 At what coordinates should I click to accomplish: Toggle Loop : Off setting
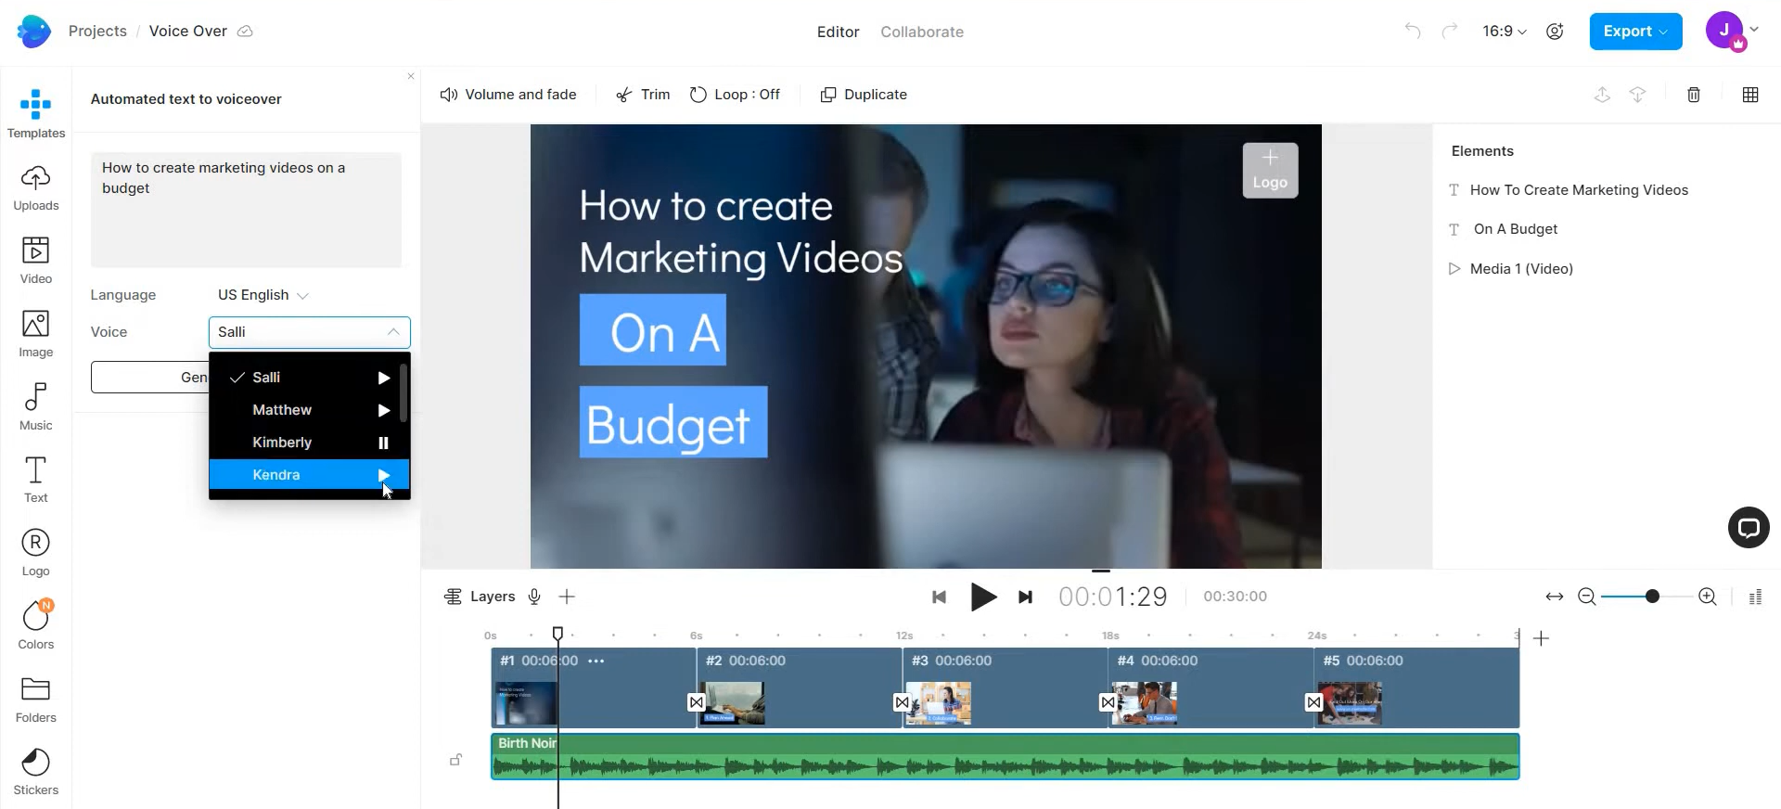pyautogui.click(x=735, y=95)
